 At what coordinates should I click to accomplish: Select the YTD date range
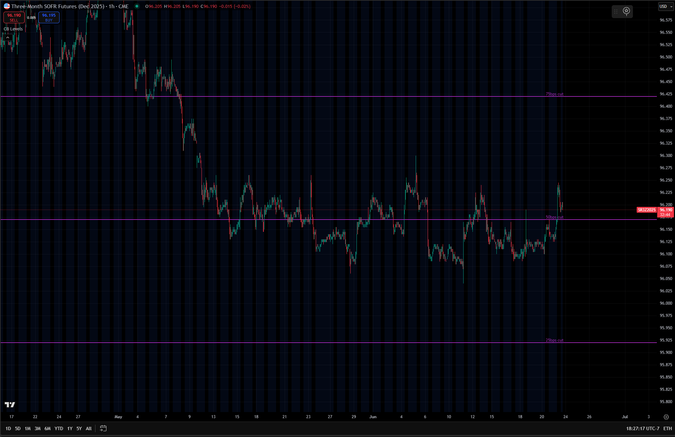[x=59, y=428]
